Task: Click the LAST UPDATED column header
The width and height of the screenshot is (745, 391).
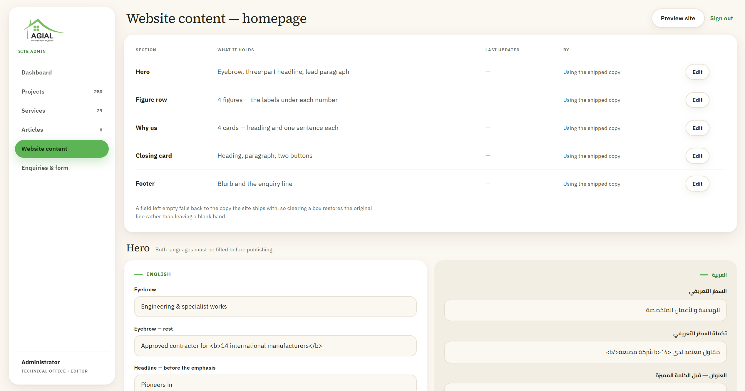Action: coord(502,50)
